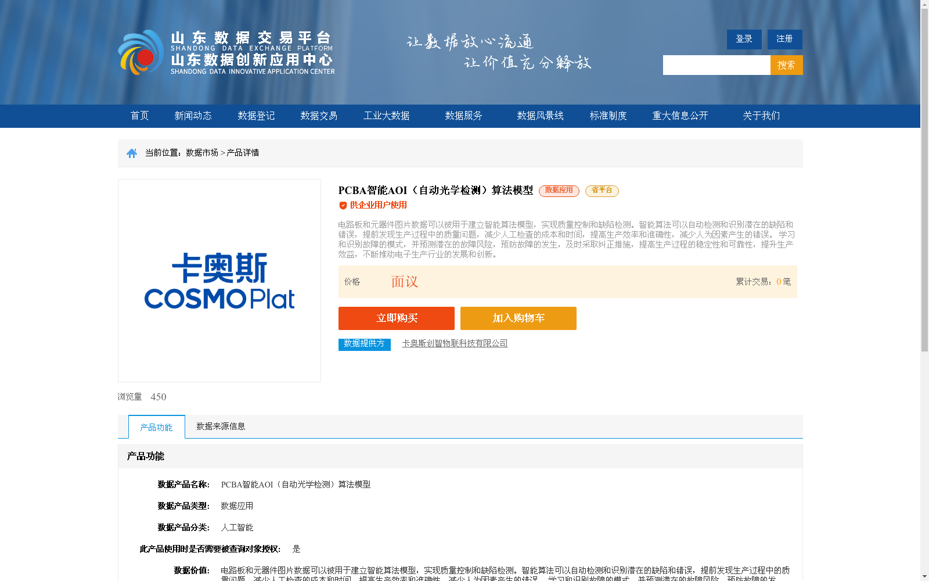This screenshot has height=581, width=929.
Task: Click the Shandong Data Exchange Platform logo
Action: 226,52
